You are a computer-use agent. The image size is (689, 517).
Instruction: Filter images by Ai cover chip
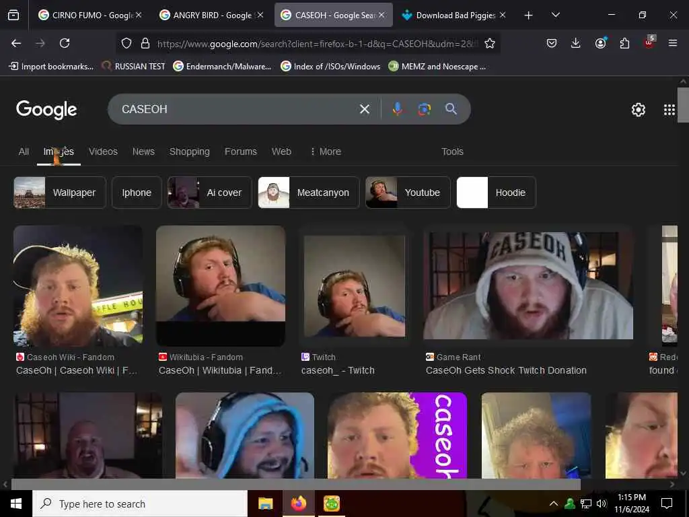point(210,193)
